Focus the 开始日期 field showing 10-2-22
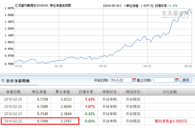 point(121,80)
